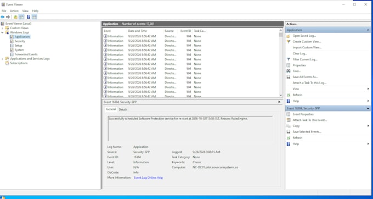
Task: Select the Event Viewer (Local) root node
Action: click(x=18, y=24)
